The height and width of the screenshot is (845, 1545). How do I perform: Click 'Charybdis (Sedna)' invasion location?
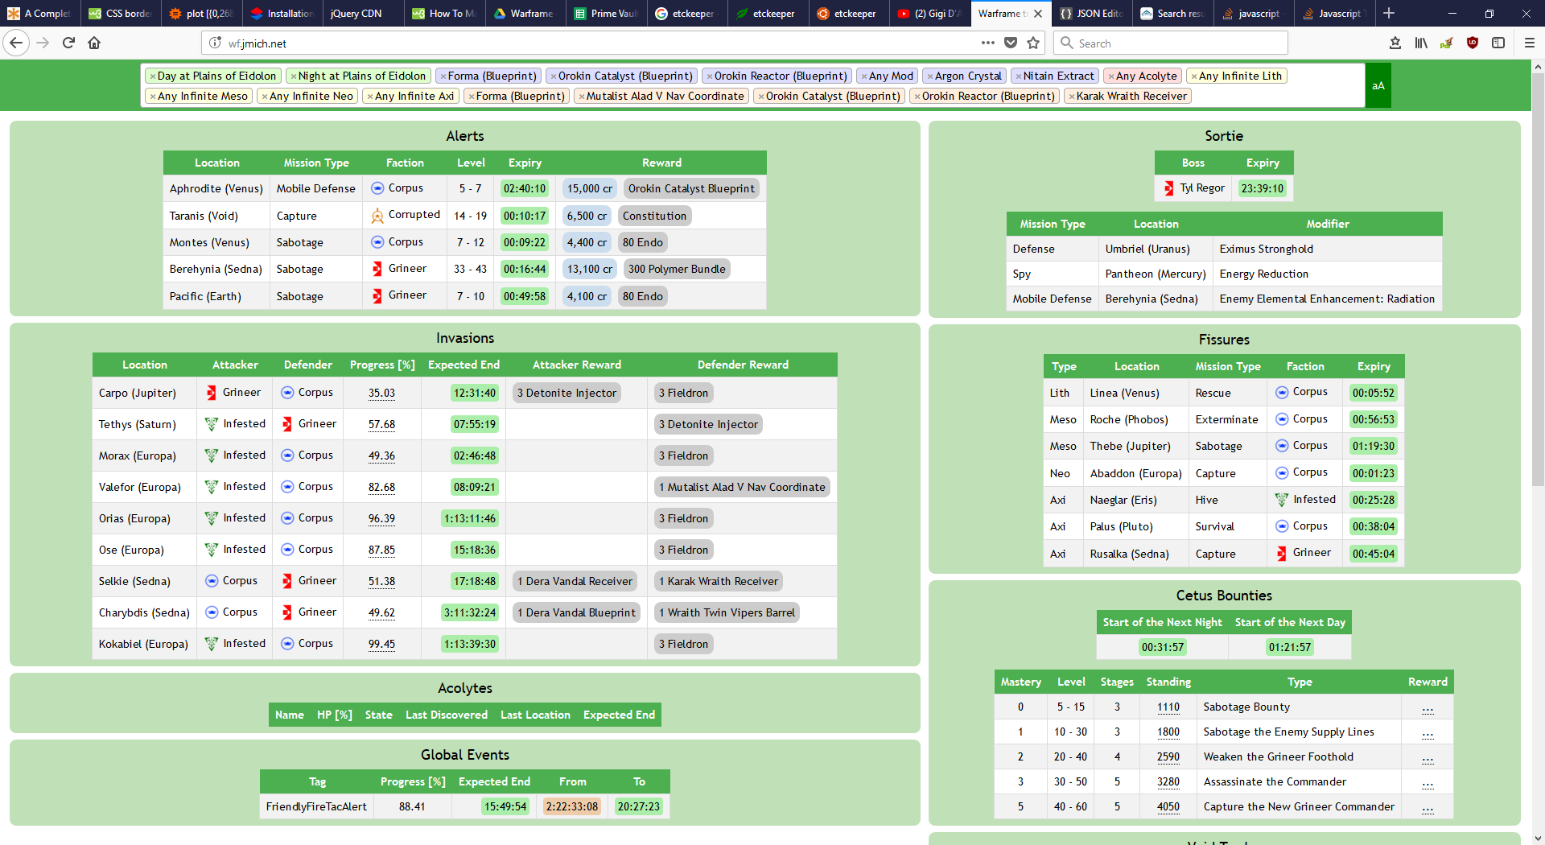point(144,613)
